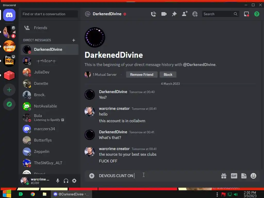The image size is (264, 198).
Task: Start a video call
Action: tap(164, 14)
